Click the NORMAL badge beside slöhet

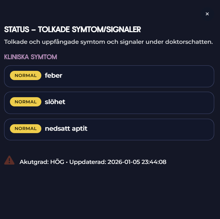click(26, 102)
